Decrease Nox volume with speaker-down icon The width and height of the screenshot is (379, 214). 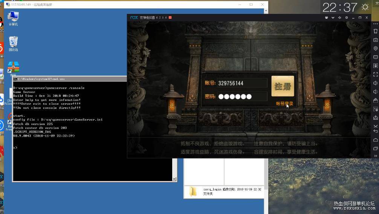375,92
